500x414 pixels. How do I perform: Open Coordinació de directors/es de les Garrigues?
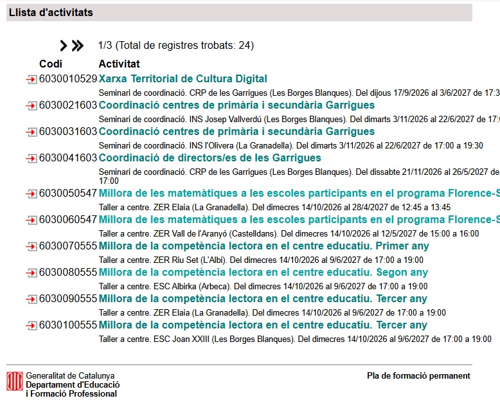(x=210, y=158)
